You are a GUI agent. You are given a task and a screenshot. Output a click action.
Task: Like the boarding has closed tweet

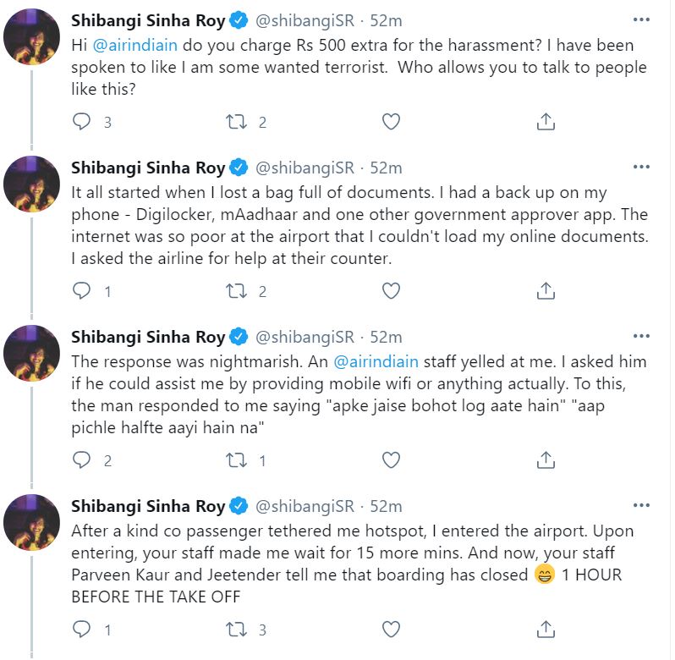[x=391, y=630]
